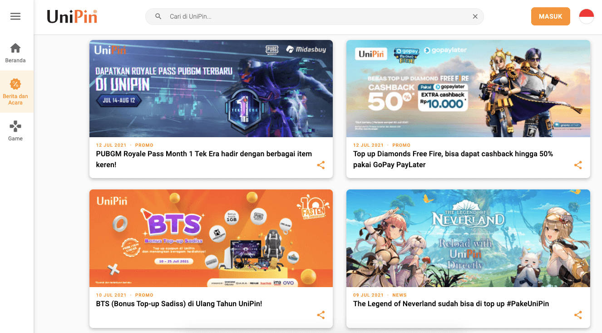The height and width of the screenshot is (333, 602).
Task: Click the Legend of Neverland banner image
Action: pyautogui.click(x=468, y=238)
